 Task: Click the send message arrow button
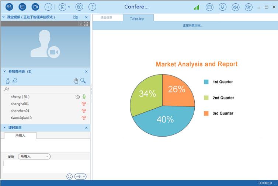coord(79,177)
